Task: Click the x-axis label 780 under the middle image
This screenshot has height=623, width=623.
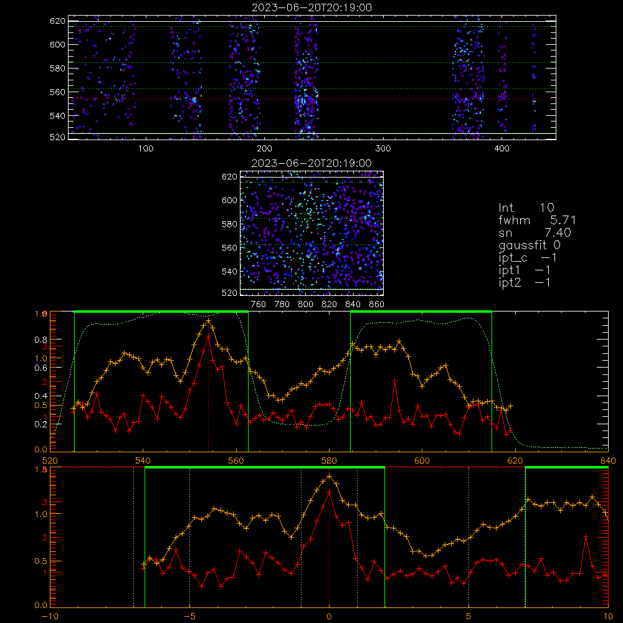Action: tap(282, 305)
